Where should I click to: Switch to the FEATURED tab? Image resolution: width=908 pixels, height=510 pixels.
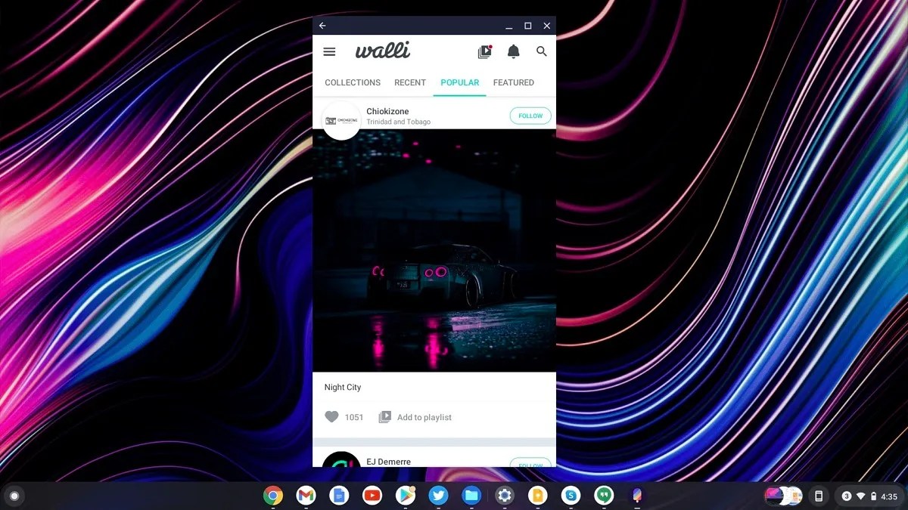pos(514,82)
